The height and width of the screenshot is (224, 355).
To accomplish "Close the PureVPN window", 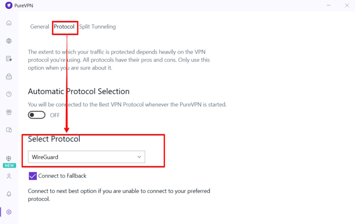I will [x=346, y=6].
